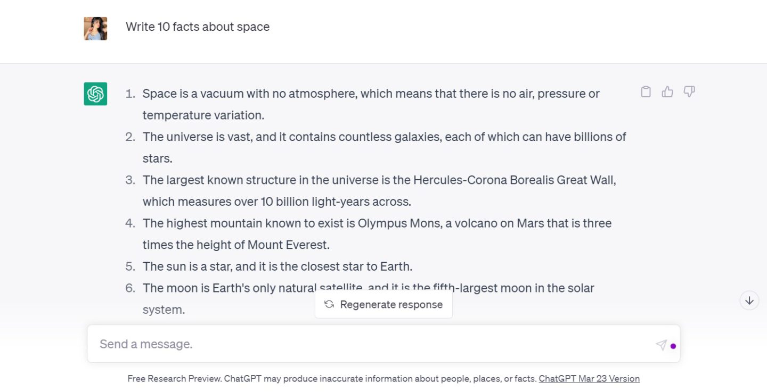Click the fact about countless galaxies
Viewport: 767px width, 392px height.
click(x=383, y=137)
